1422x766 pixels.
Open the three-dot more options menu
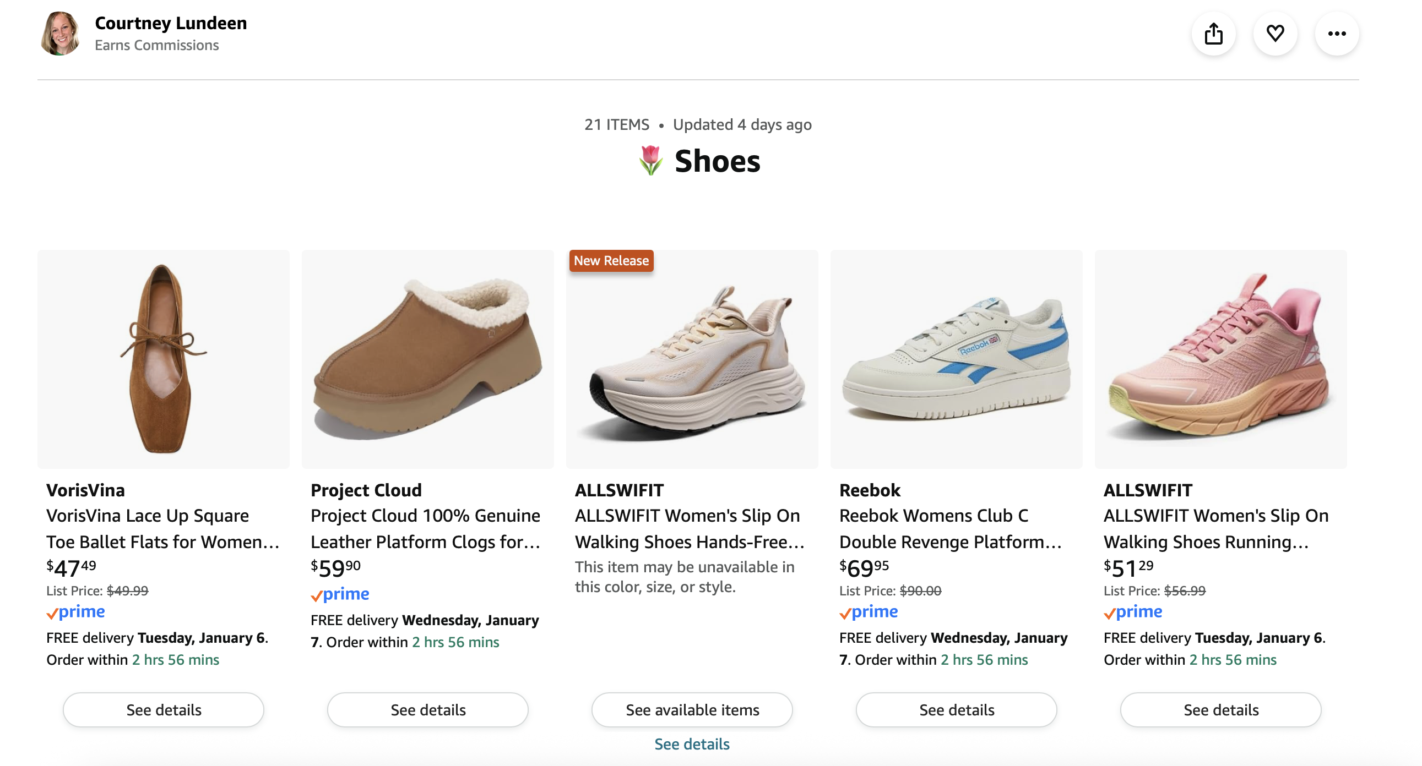[1337, 34]
